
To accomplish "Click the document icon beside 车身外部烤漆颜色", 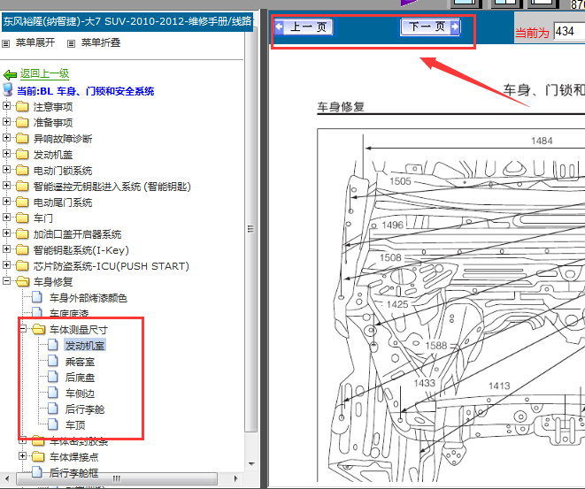I will (37, 297).
